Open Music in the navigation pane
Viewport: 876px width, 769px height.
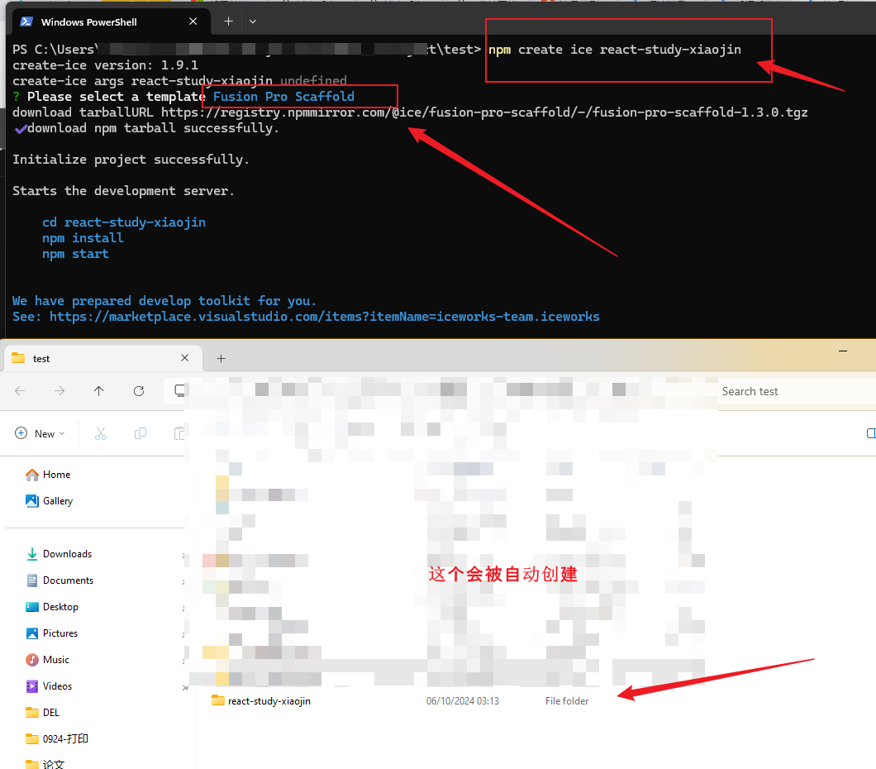56,660
